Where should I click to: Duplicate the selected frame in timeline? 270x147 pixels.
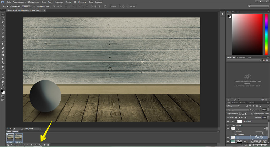point(44,145)
